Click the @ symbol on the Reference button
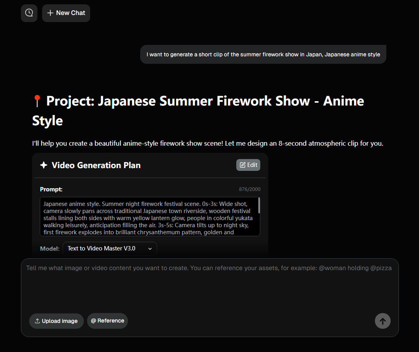Image resolution: width=419 pixels, height=352 pixels. click(93, 321)
